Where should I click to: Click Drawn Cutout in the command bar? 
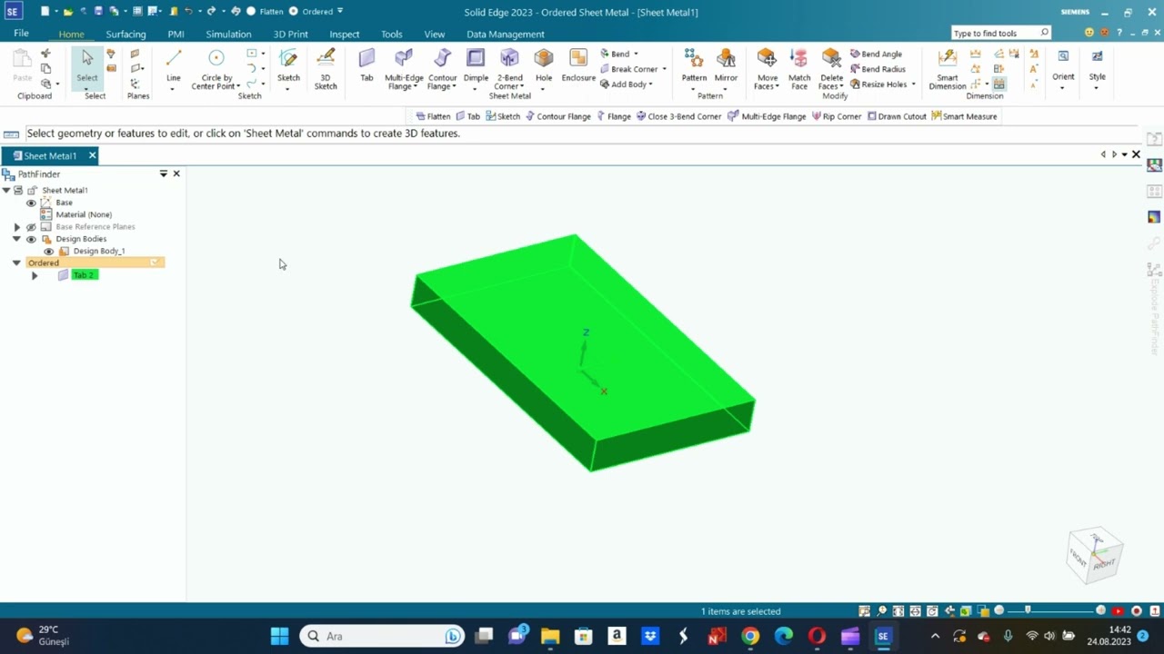pos(897,116)
